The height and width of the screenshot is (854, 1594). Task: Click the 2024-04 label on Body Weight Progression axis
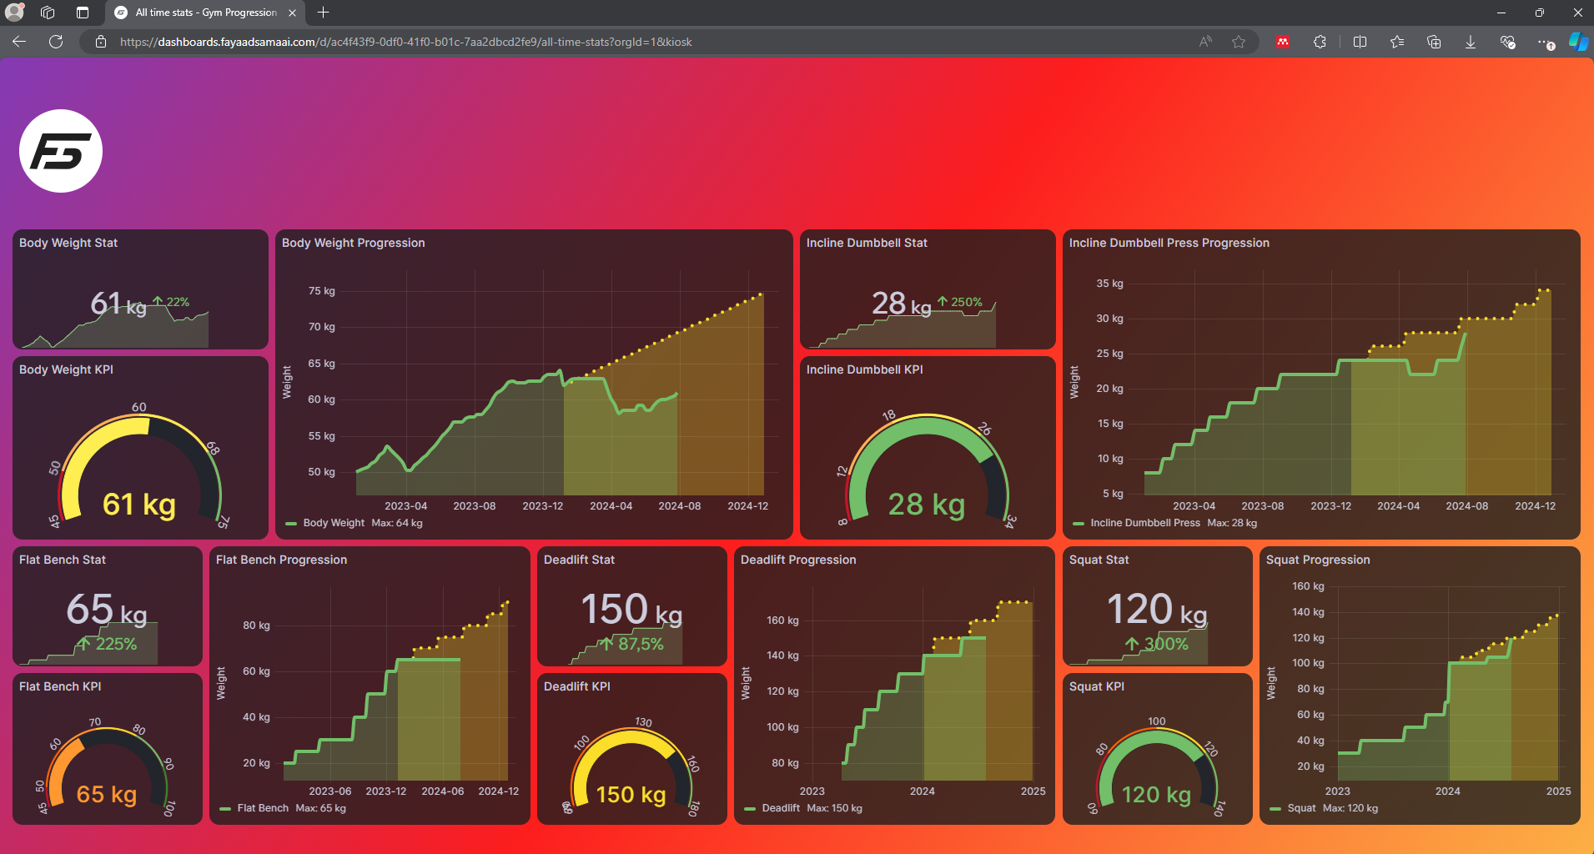(611, 506)
